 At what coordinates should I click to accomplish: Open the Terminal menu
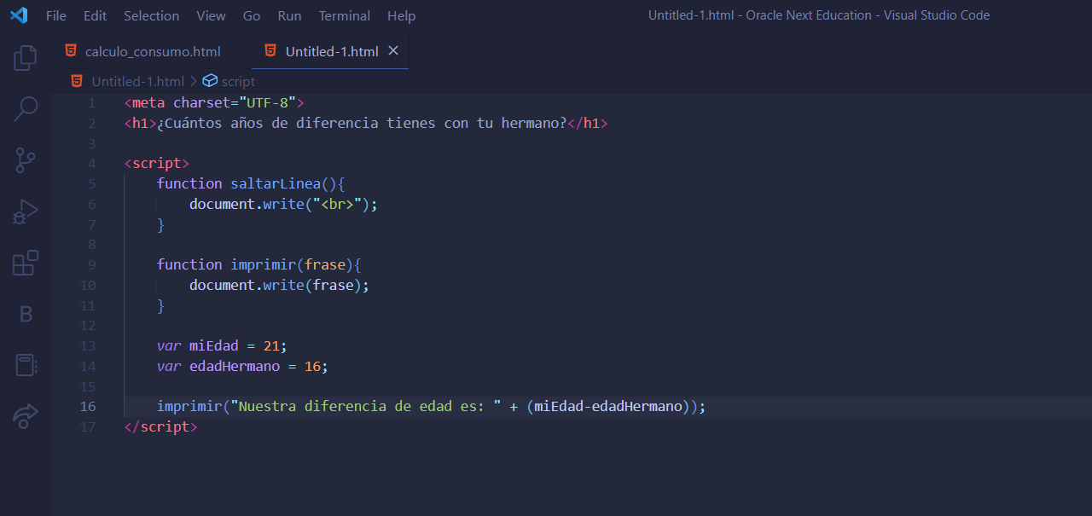coord(345,15)
